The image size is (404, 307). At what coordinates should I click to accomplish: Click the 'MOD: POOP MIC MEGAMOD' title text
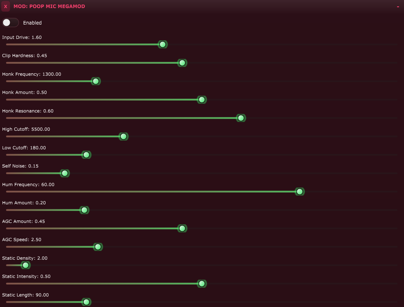(x=49, y=6)
